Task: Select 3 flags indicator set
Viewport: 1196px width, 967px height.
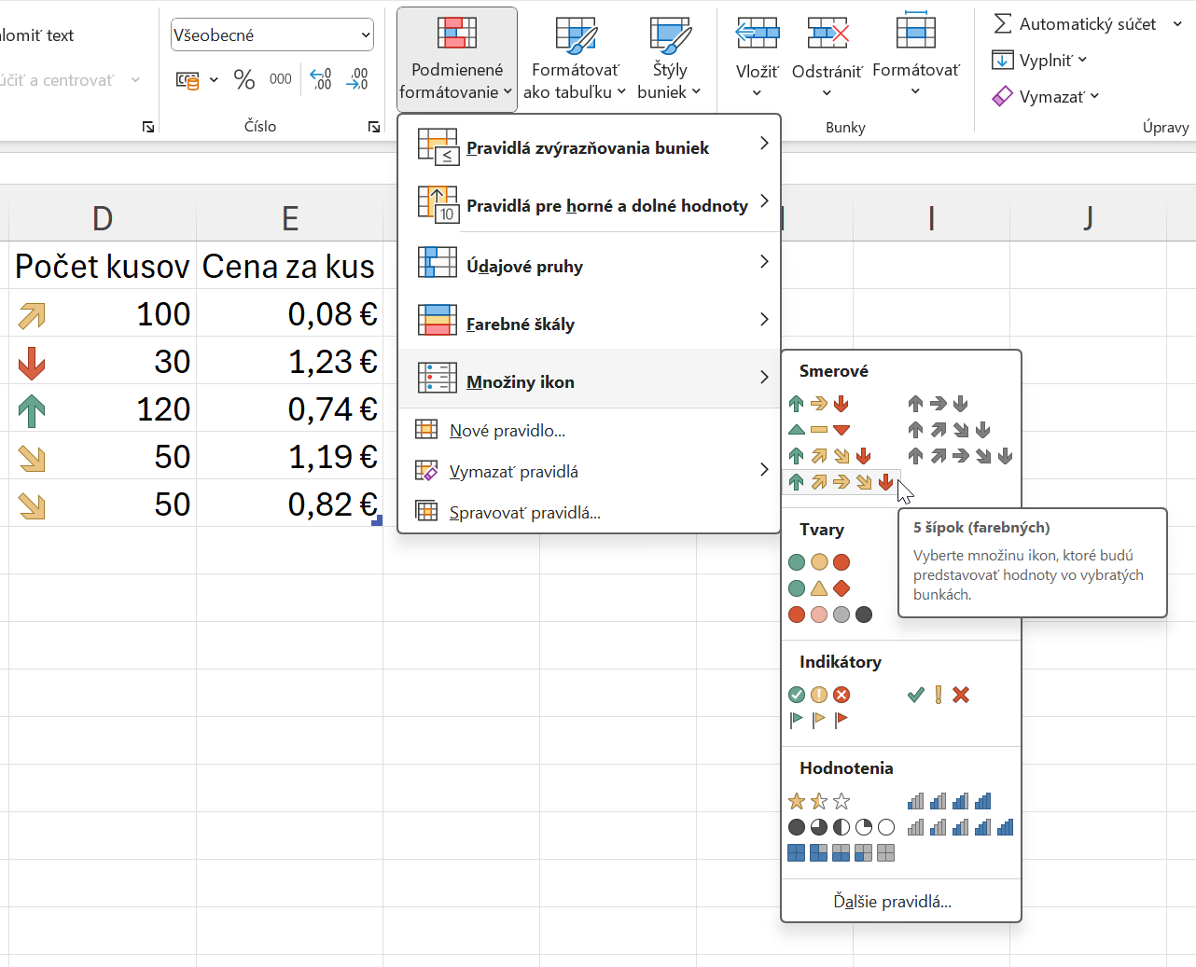Action: (x=818, y=719)
